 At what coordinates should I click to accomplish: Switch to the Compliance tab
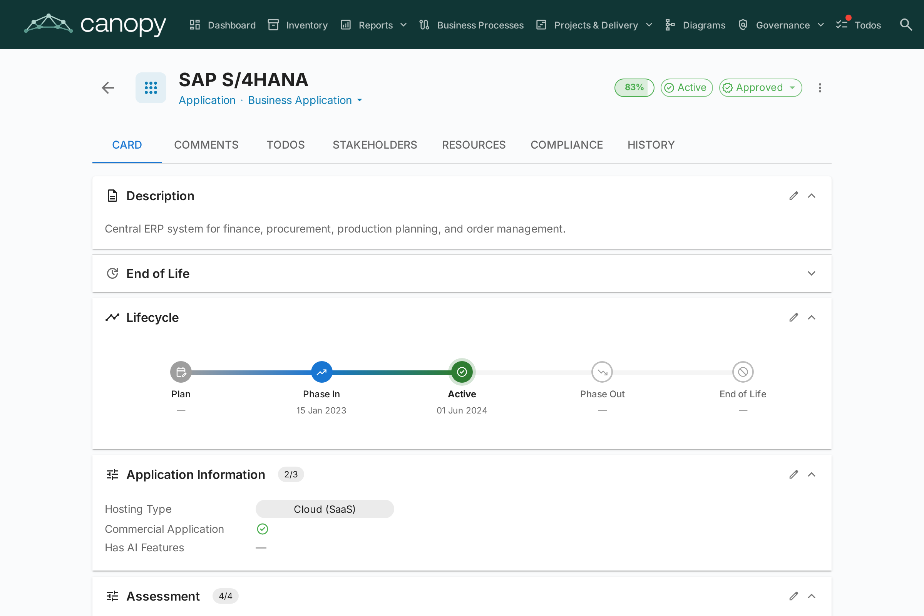566,145
